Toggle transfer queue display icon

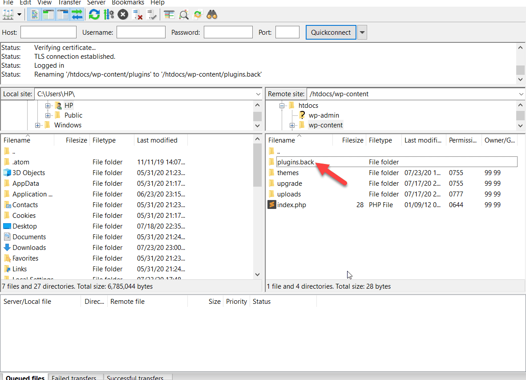click(x=77, y=15)
